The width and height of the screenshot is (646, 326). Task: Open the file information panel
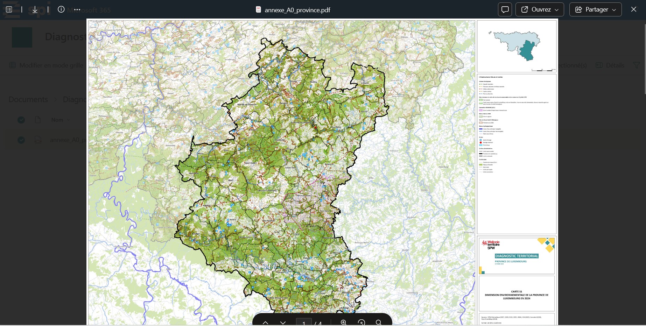click(61, 9)
